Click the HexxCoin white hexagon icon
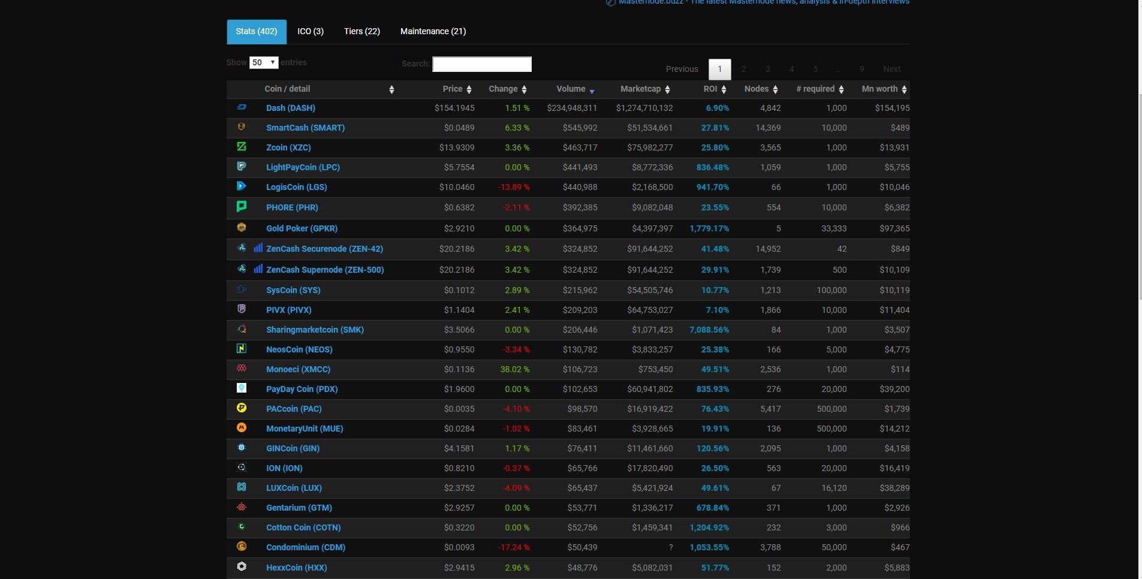 coord(242,566)
